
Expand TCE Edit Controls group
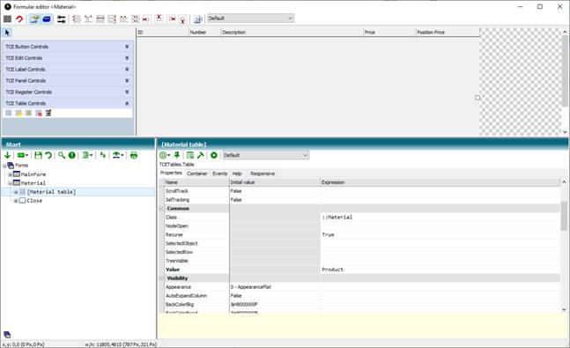[x=68, y=58]
